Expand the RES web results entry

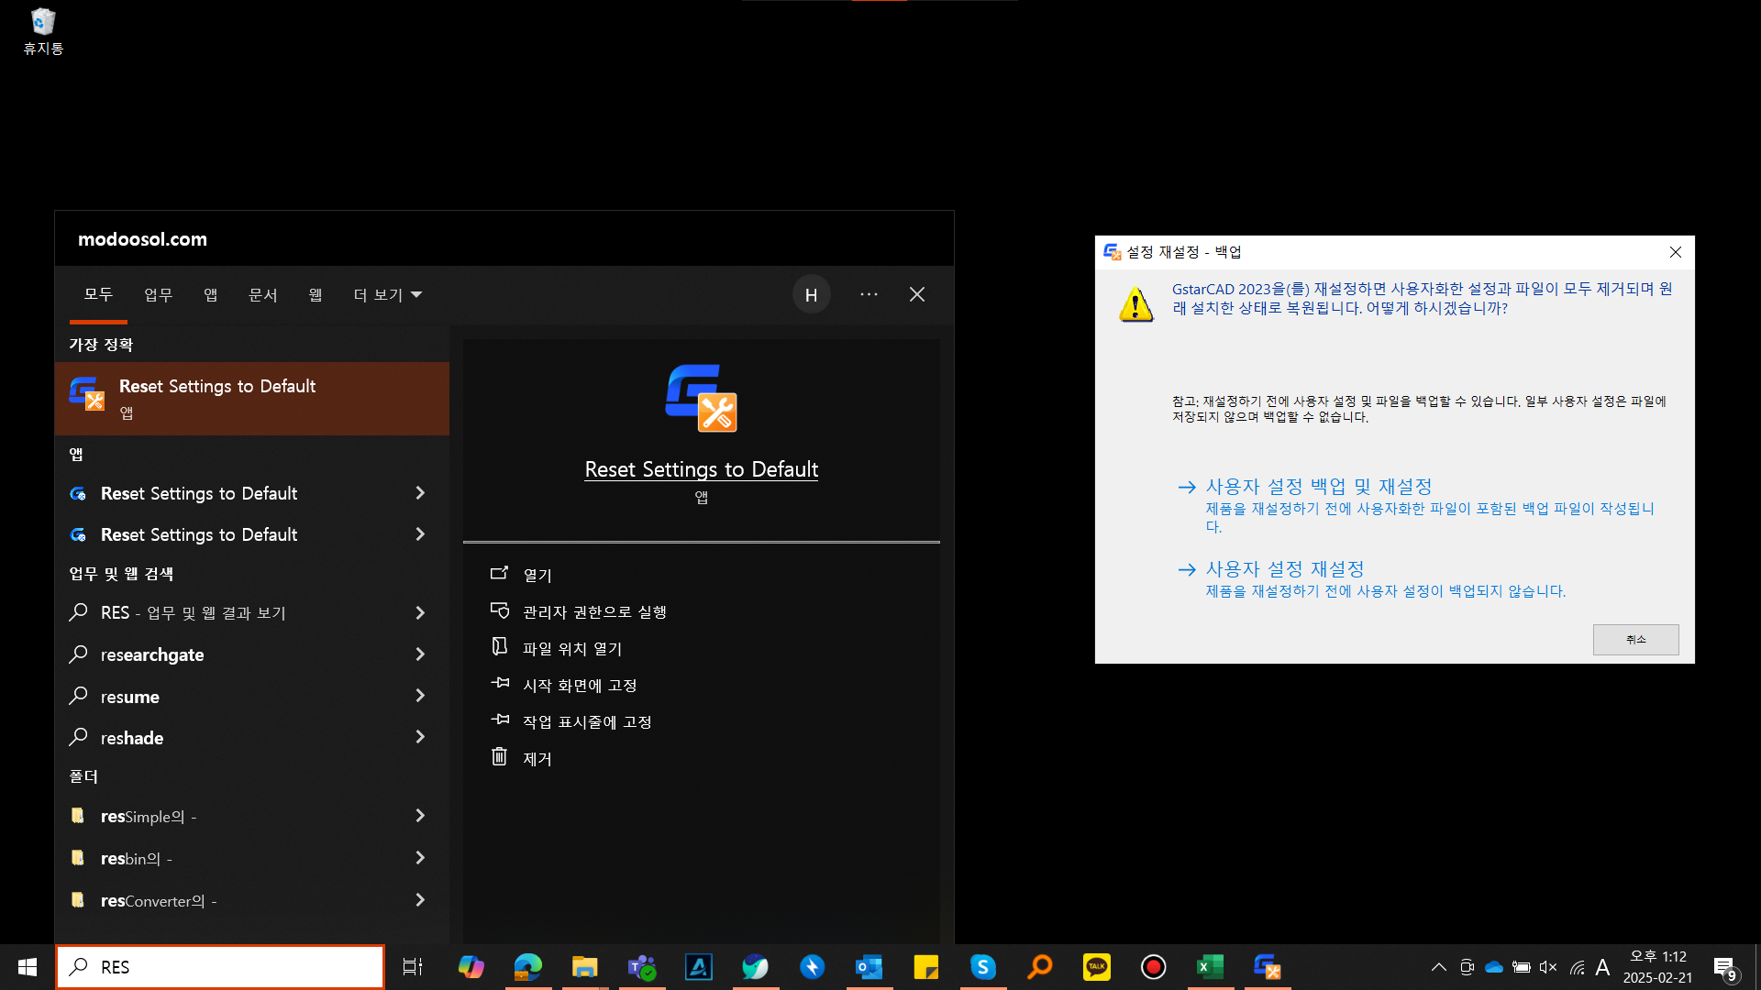pos(420,612)
